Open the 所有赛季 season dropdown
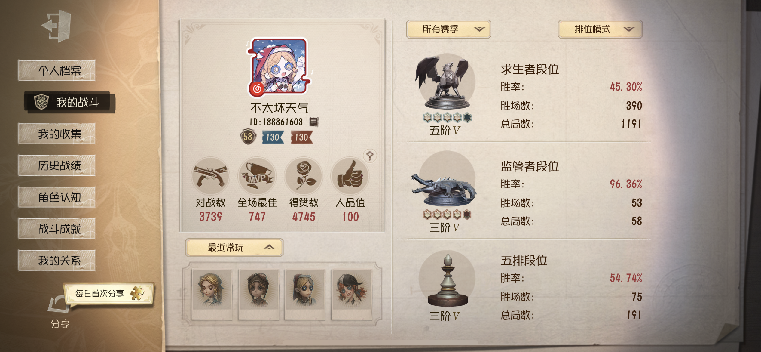The image size is (761, 352). point(448,29)
